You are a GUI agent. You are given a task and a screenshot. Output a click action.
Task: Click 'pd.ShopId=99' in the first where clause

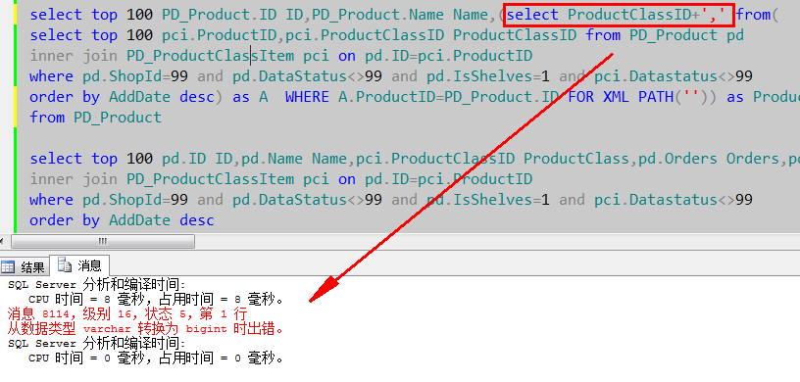click(135, 76)
